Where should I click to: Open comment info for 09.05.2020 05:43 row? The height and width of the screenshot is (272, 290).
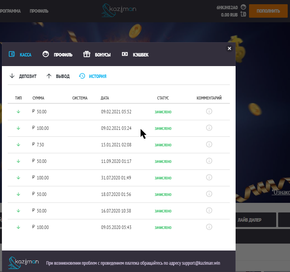209,227
